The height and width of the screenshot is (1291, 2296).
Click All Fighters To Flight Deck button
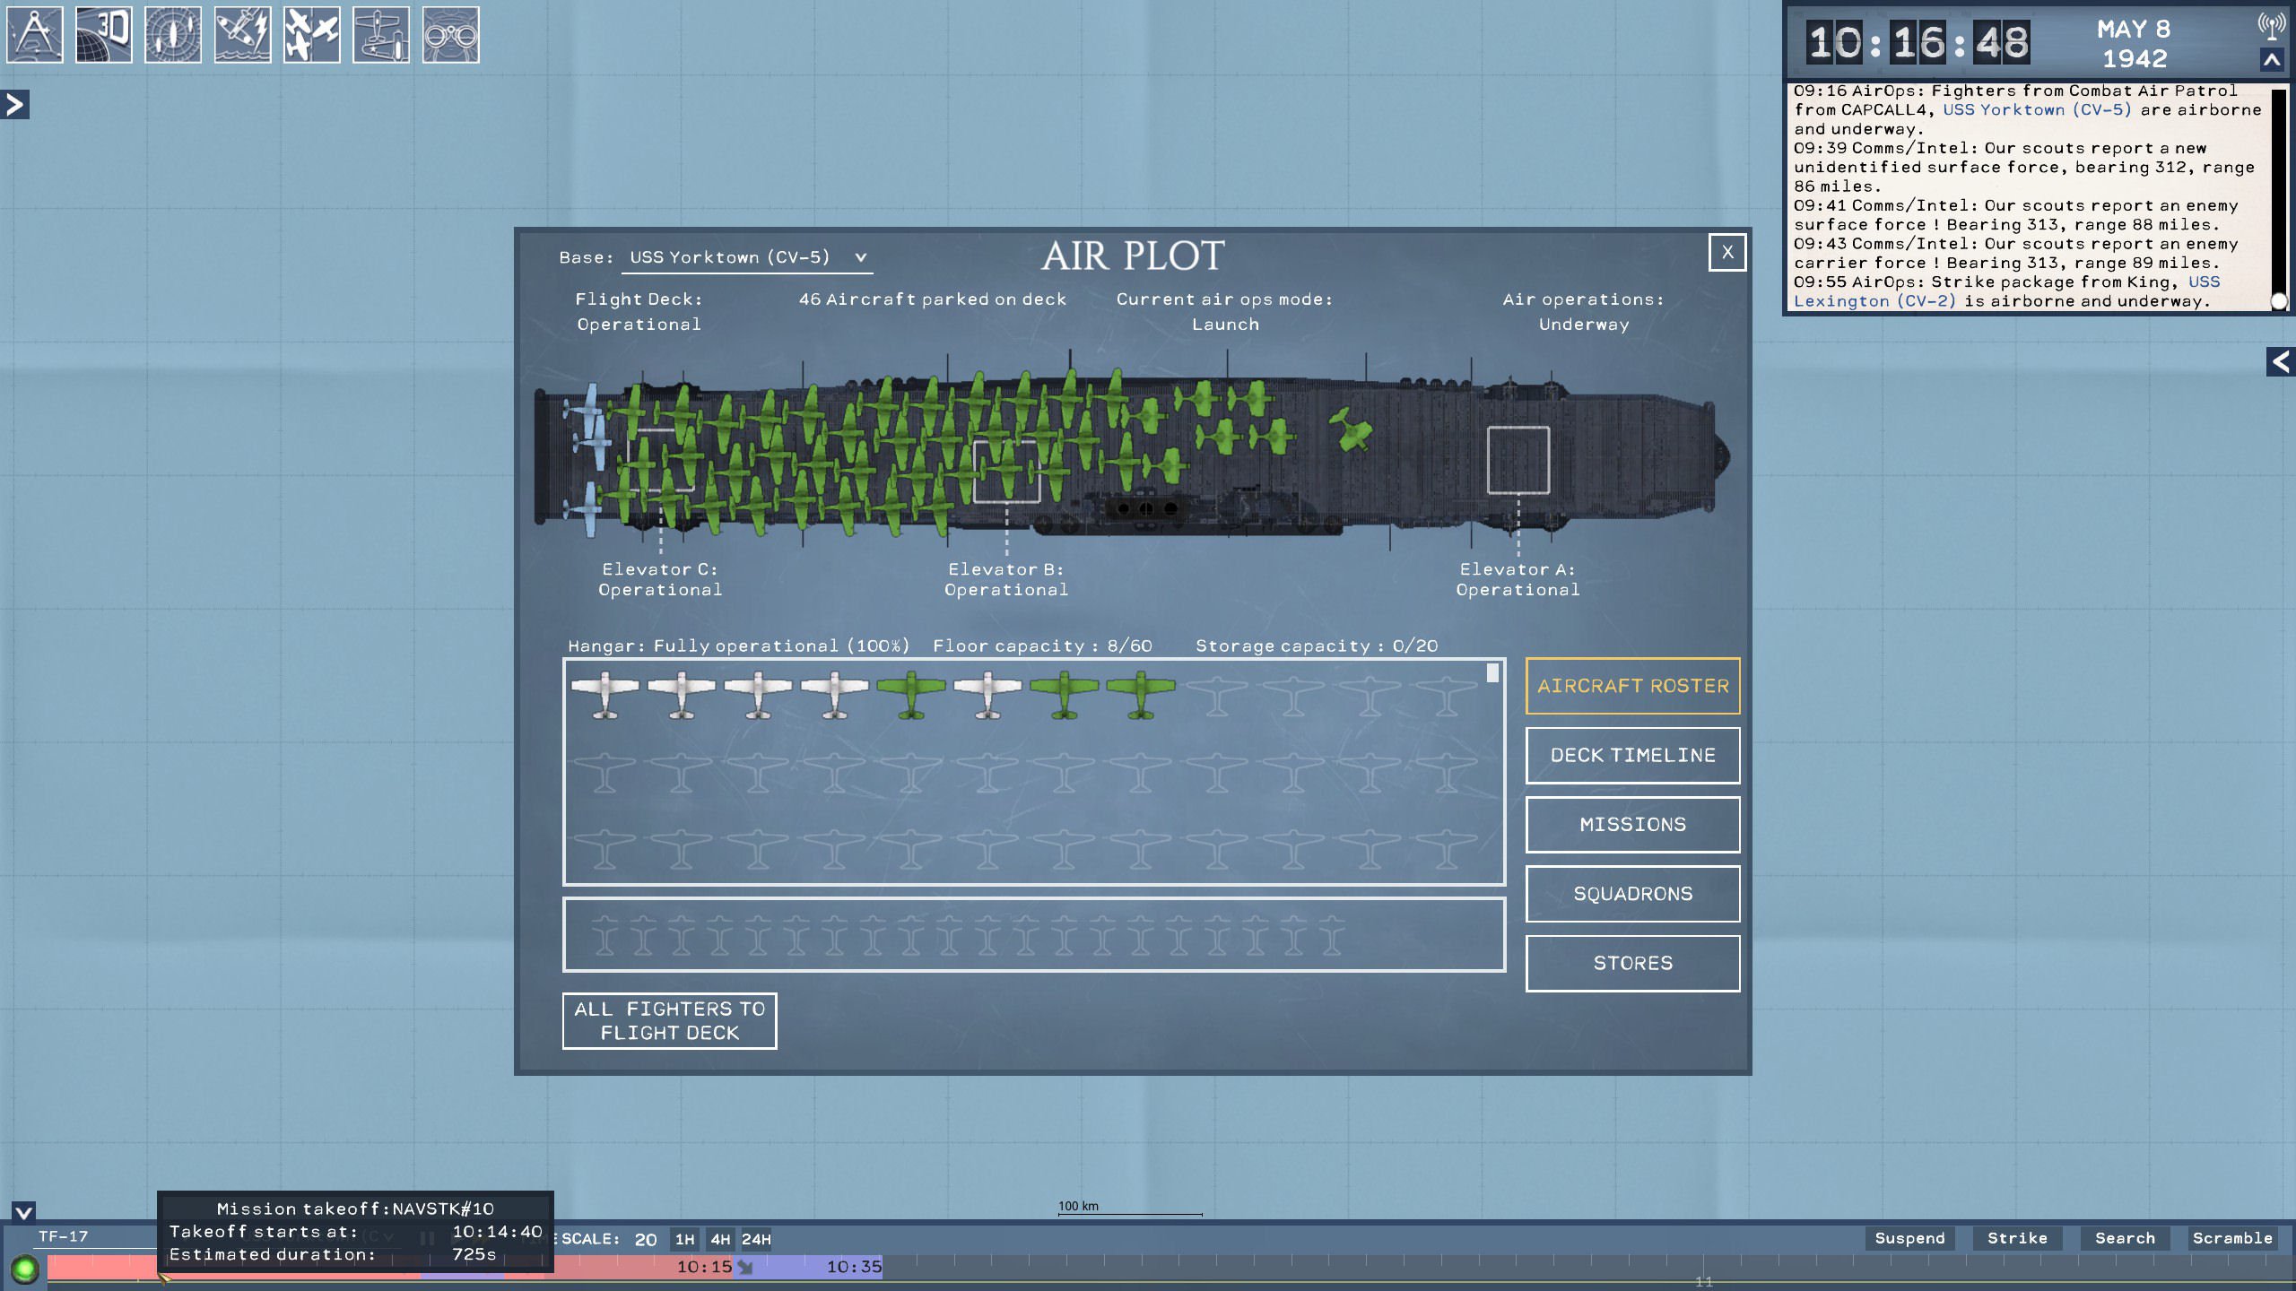670,1021
